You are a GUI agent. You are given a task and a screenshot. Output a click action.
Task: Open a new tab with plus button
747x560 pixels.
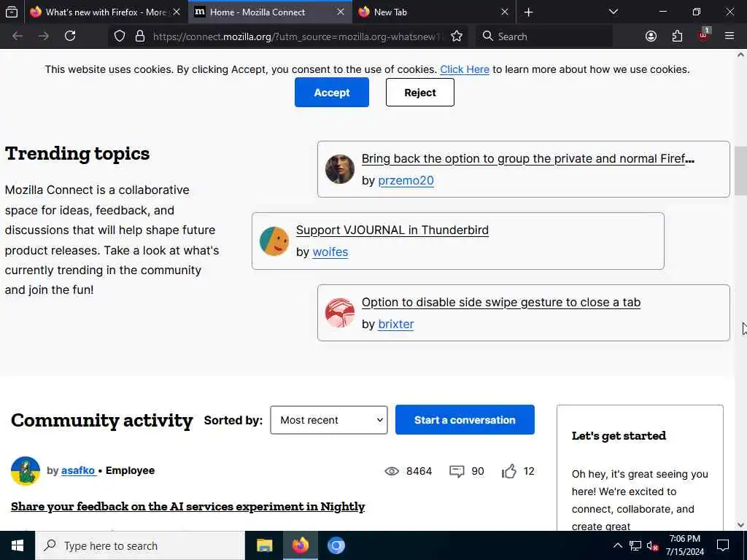tap(528, 12)
